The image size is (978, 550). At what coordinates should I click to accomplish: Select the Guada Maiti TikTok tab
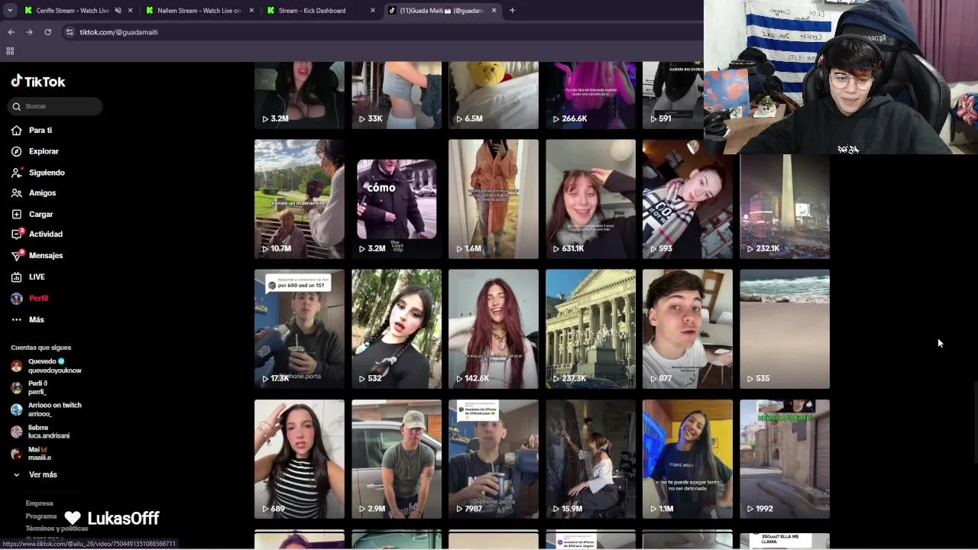(442, 11)
